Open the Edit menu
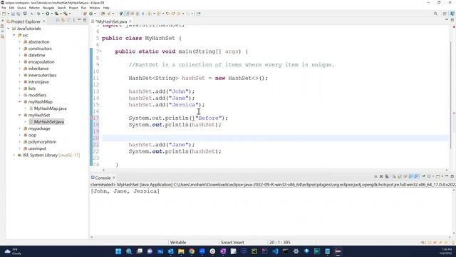The image size is (456, 257). pos(11,8)
